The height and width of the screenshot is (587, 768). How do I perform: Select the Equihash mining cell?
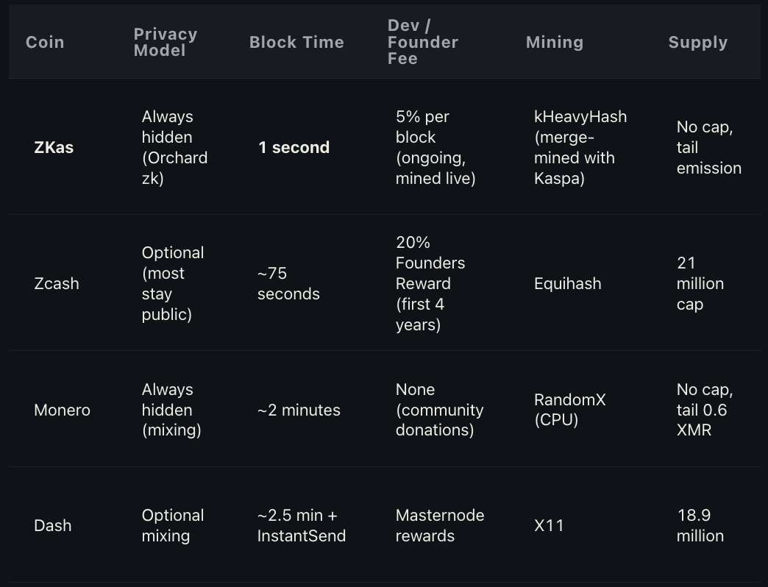[568, 283]
